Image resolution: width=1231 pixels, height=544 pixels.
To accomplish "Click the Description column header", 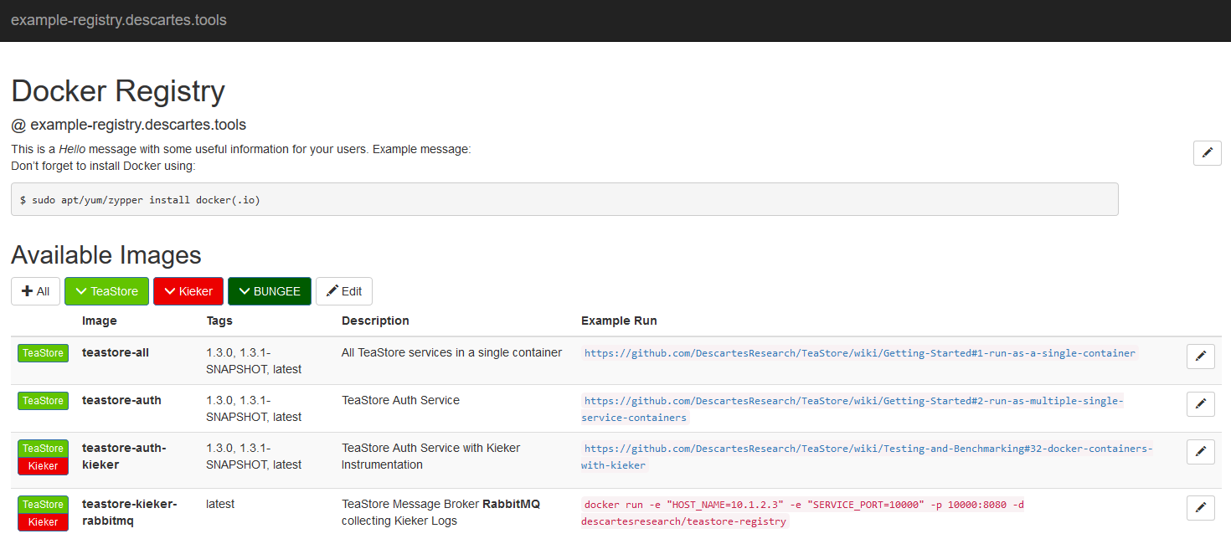I will pyautogui.click(x=375, y=321).
